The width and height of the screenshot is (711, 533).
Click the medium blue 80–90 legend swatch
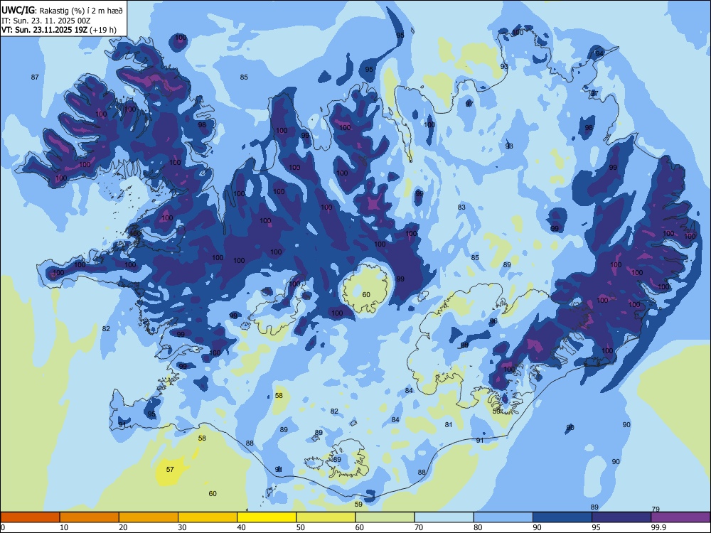pos(503,517)
